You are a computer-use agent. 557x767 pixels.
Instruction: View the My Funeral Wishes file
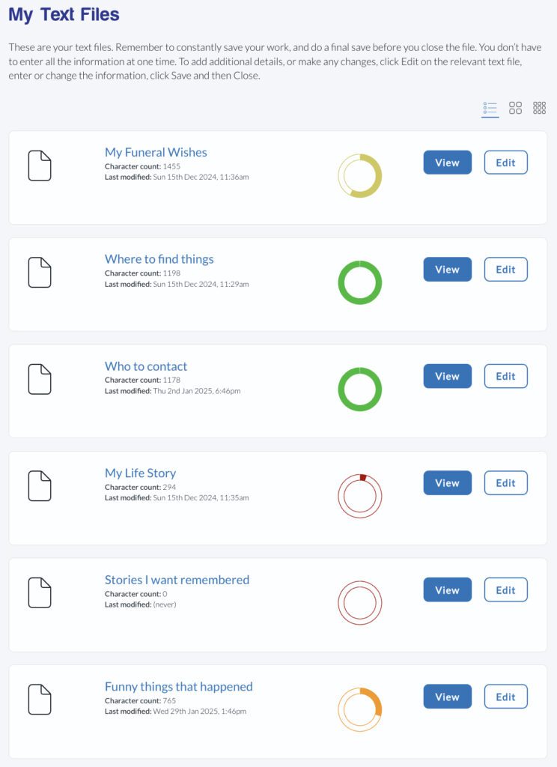[448, 163]
